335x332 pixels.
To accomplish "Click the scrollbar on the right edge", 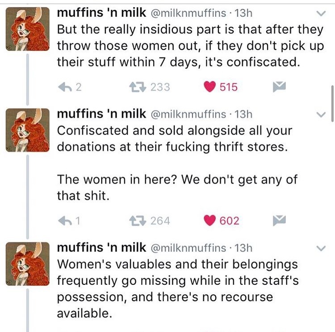I will click(332, 103).
